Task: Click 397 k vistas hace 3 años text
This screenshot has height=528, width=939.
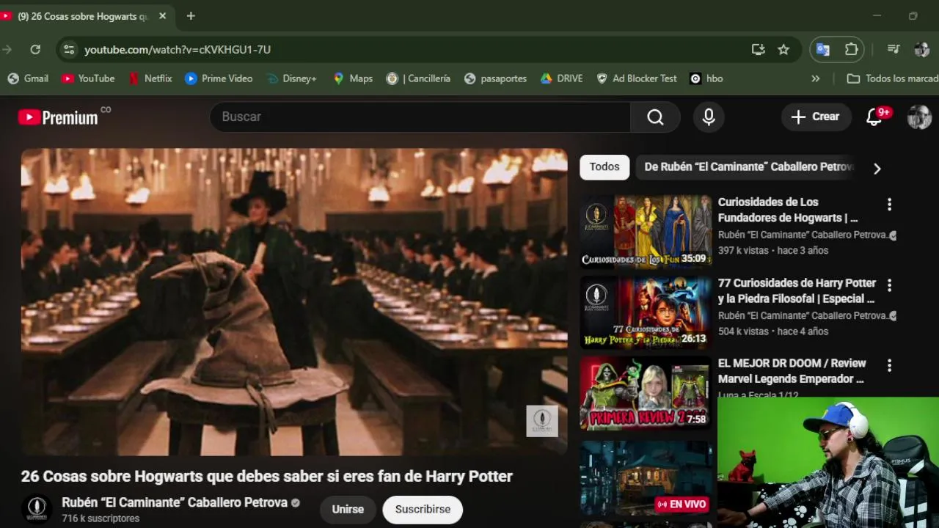Action: coord(773,251)
